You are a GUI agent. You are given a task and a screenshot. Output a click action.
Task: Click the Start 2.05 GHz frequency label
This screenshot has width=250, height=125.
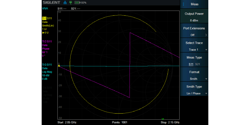[x=67, y=122]
